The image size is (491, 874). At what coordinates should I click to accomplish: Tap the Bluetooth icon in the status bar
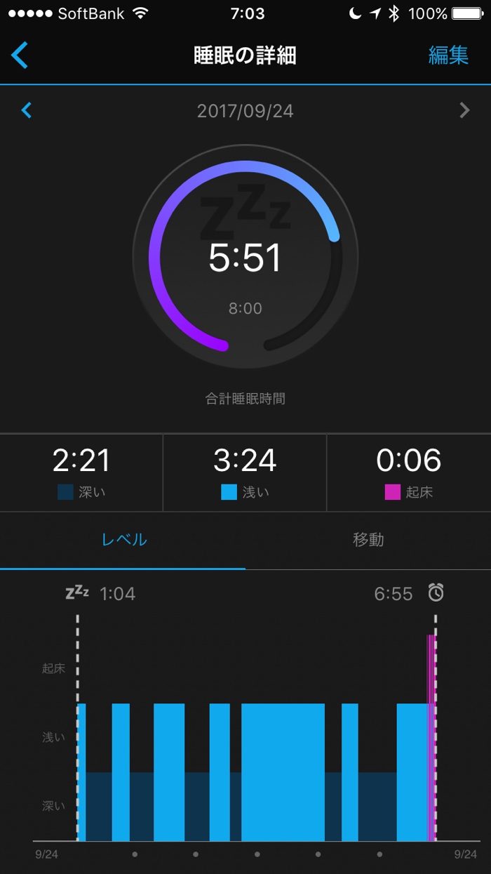tap(394, 13)
